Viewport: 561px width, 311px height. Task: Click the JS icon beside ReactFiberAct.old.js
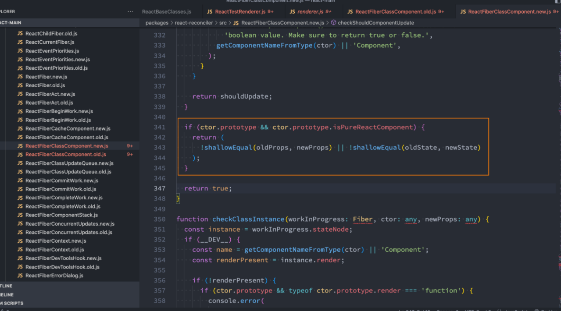(x=20, y=102)
